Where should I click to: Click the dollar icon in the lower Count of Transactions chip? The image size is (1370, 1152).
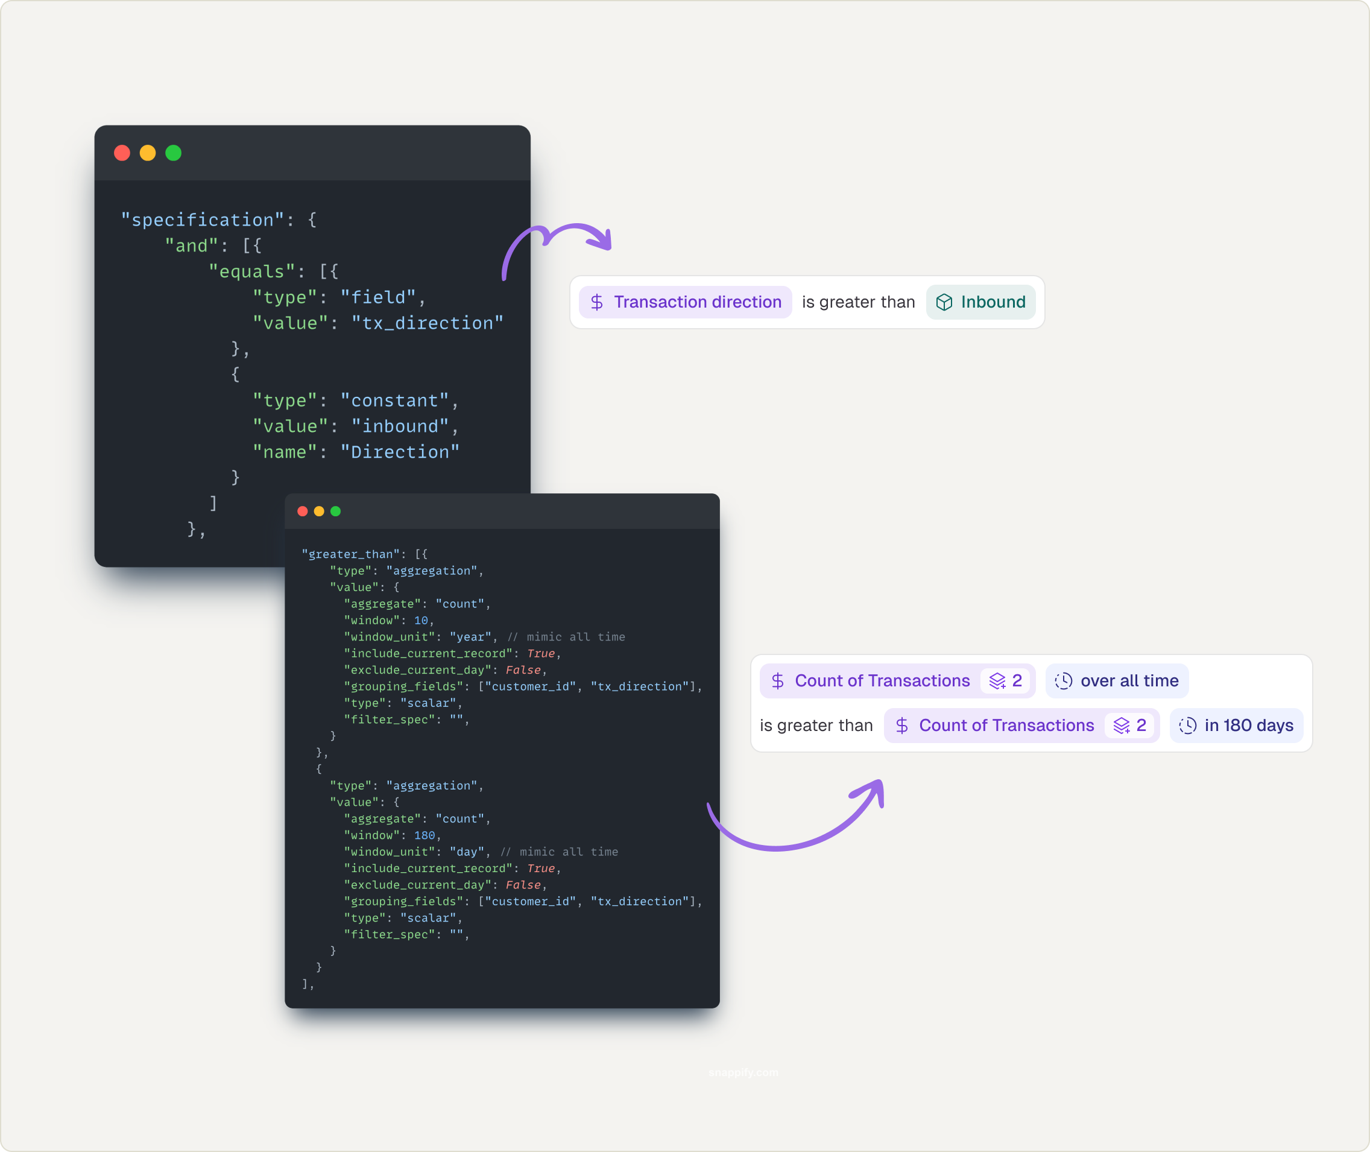(901, 726)
